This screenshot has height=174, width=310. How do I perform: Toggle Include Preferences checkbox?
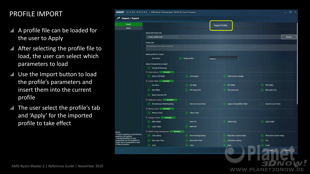(149, 68)
